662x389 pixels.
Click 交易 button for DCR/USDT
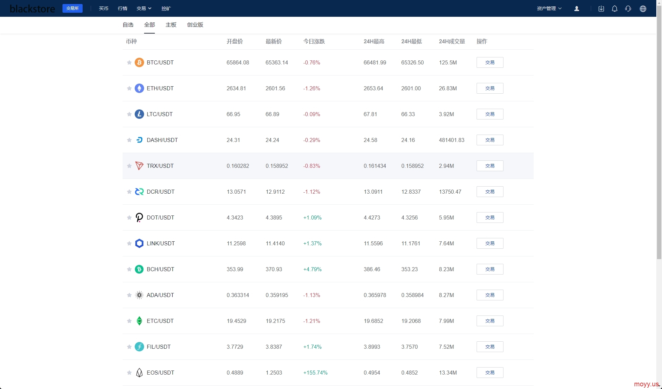pos(490,192)
